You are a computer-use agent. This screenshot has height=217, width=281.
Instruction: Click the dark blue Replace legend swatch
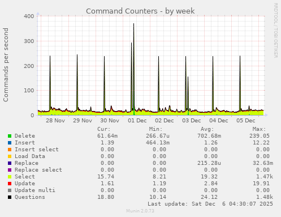(x=10, y=163)
